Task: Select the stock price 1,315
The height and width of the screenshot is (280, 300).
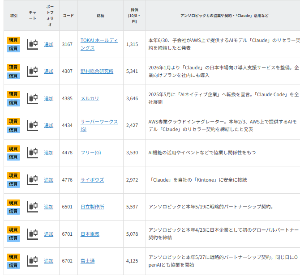Action: tap(132, 44)
